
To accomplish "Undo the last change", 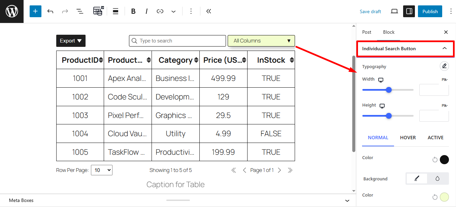I will [x=50, y=11].
